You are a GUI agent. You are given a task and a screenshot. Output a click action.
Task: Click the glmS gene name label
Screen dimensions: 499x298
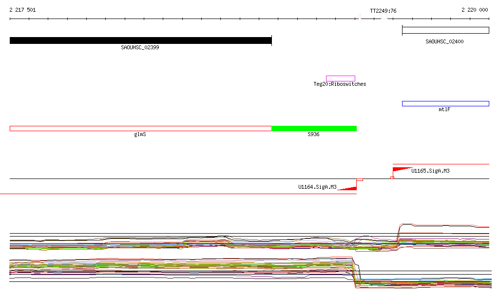click(140, 134)
